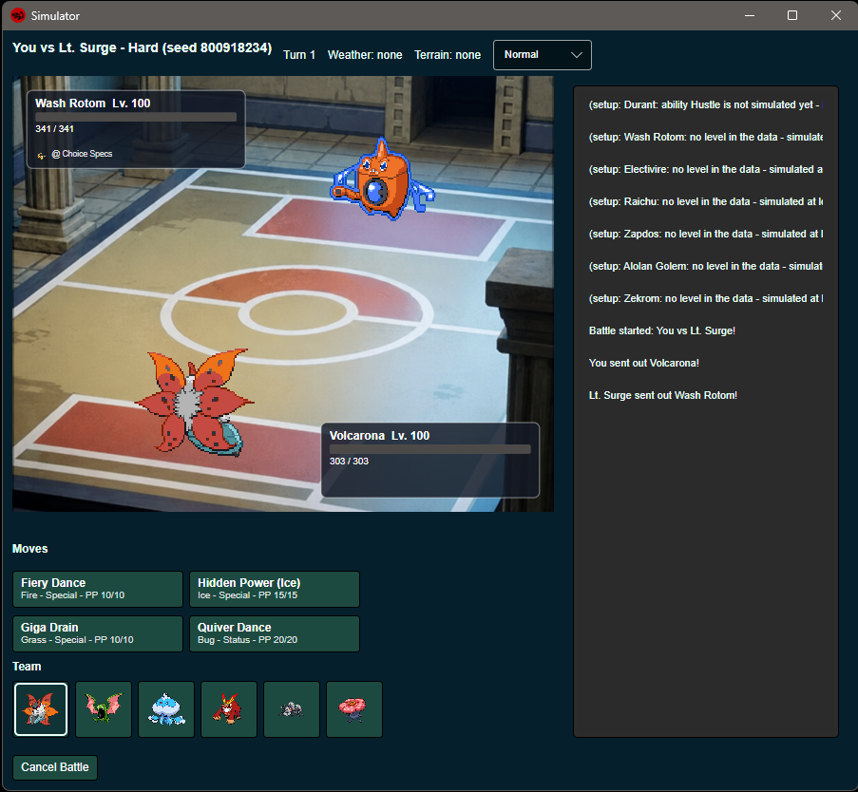The image size is (858, 792).
Task: Click the Wash Rotom setup log line
Action: click(706, 137)
